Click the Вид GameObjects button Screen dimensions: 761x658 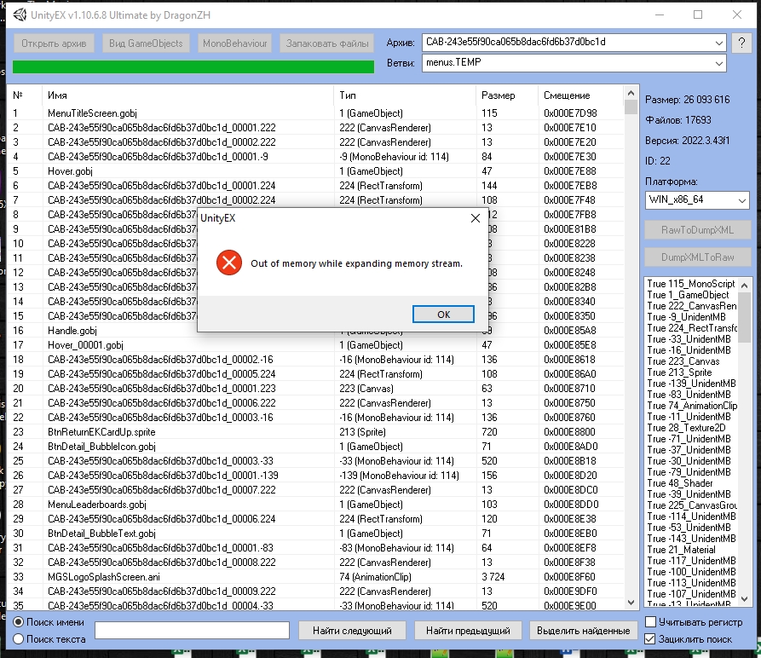coord(146,43)
